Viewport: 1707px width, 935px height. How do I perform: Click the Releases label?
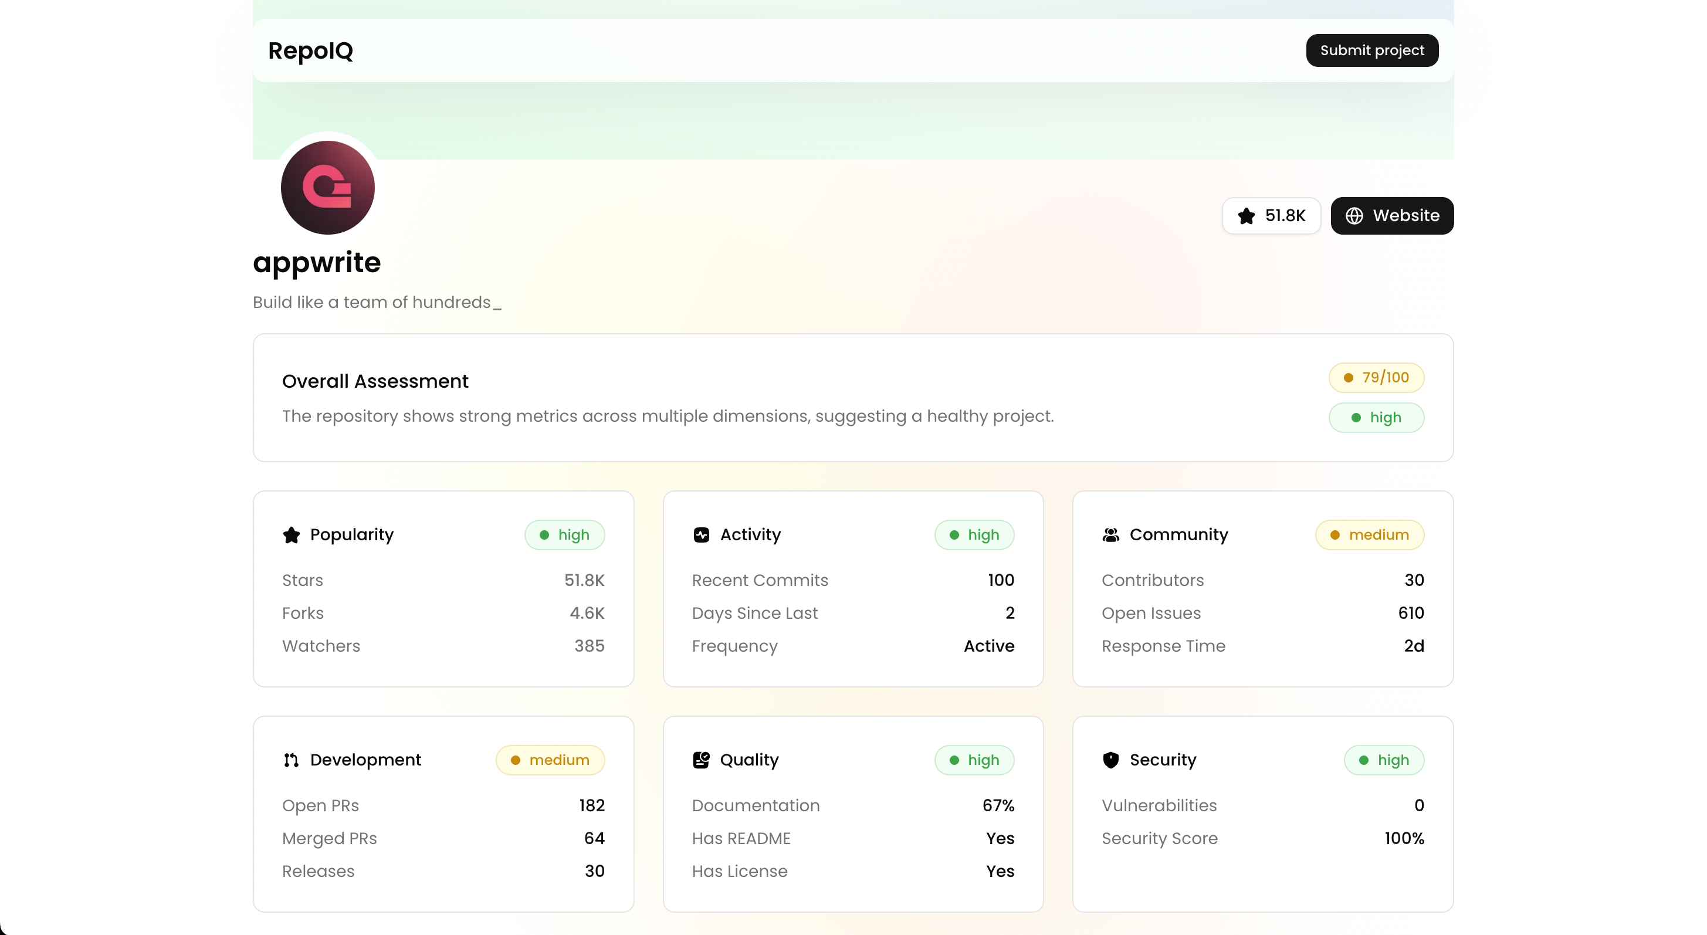(x=318, y=872)
